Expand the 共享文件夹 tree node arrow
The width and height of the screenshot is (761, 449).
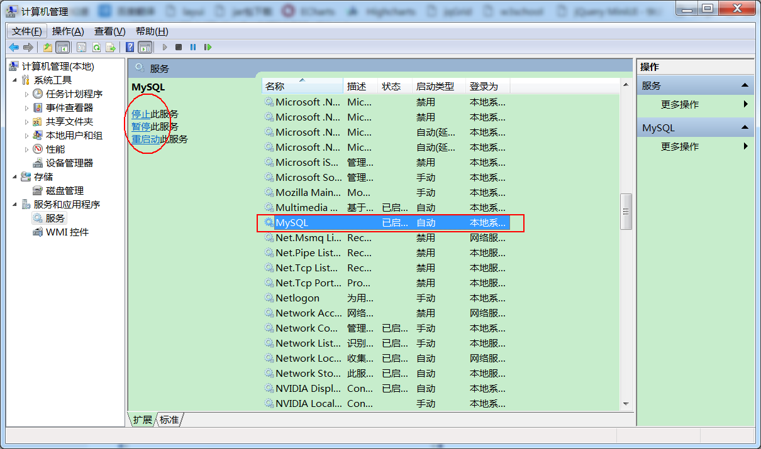[x=26, y=121]
